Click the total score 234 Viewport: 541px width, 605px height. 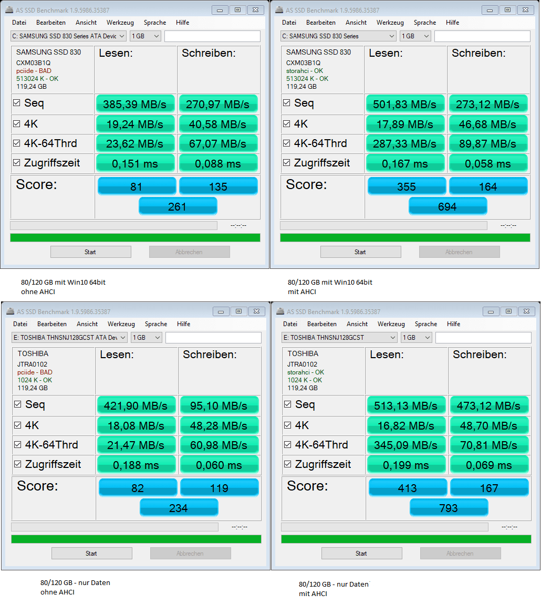click(179, 508)
